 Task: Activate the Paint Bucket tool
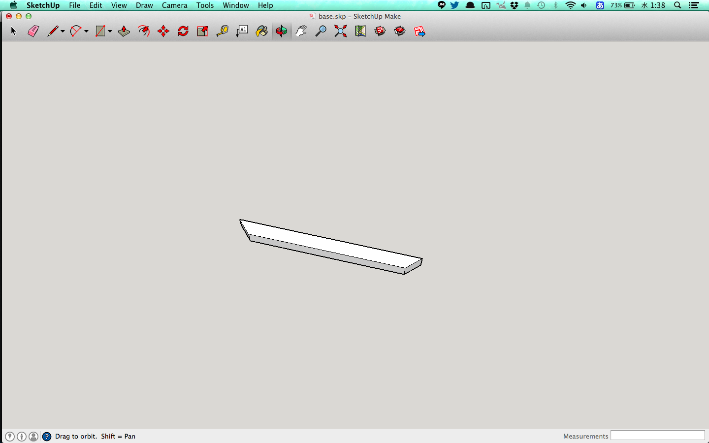(262, 32)
